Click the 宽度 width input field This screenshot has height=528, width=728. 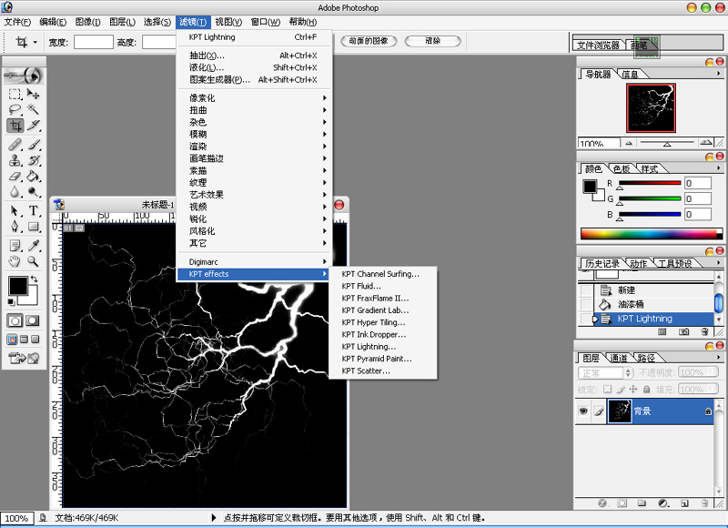[94, 42]
